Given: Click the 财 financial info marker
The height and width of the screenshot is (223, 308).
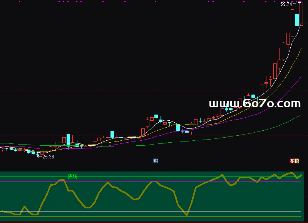Looking at the screenshot, I should click(156, 161).
